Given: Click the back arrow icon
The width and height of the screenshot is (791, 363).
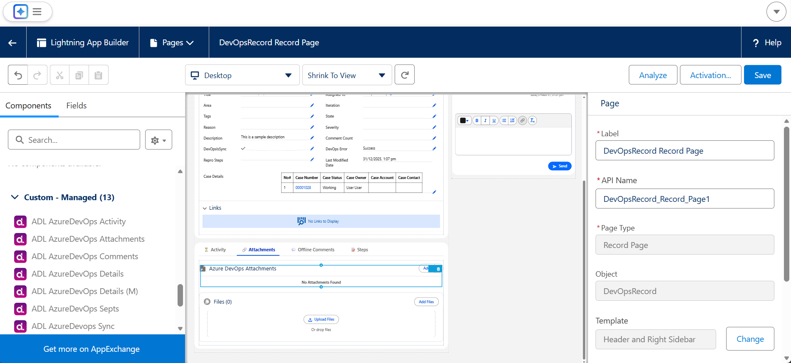Looking at the screenshot, I should (12, 42).
